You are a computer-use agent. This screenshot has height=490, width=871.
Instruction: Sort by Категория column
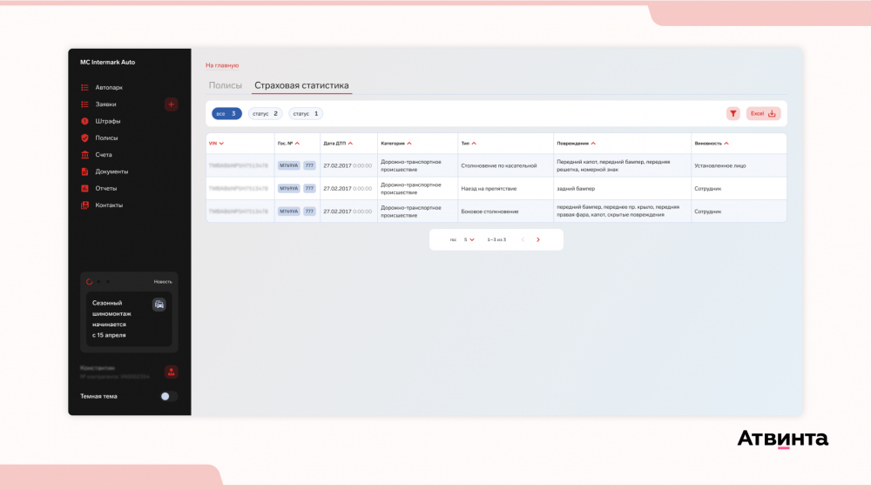click(396, 144)
